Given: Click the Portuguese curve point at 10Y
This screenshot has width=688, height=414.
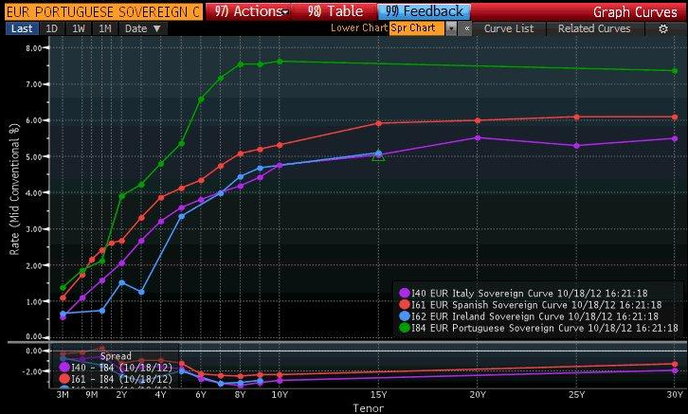Looking at the screenshot, I should point(280,62).
